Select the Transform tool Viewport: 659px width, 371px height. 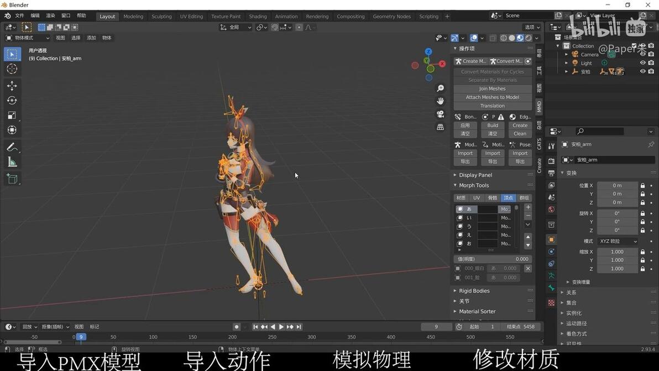tap(12, 130)
